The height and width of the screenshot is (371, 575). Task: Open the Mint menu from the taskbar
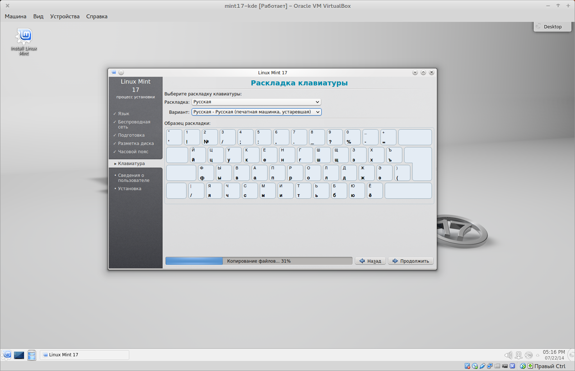pos(7,355)
